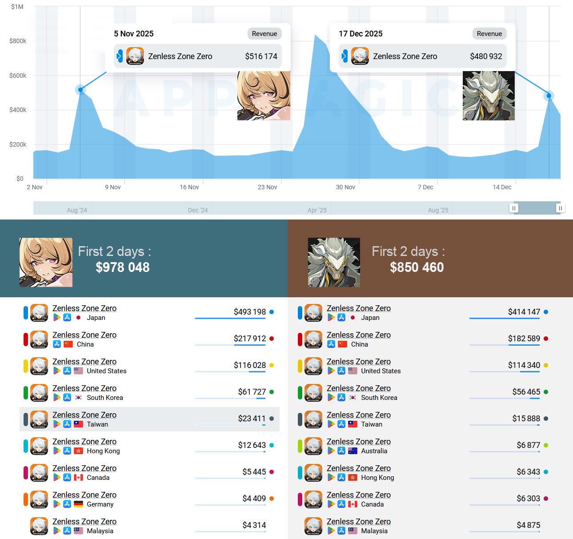Click the App Store icon in the $182 589 China row
The image size is (573, 539).
[x=331, y=344]
